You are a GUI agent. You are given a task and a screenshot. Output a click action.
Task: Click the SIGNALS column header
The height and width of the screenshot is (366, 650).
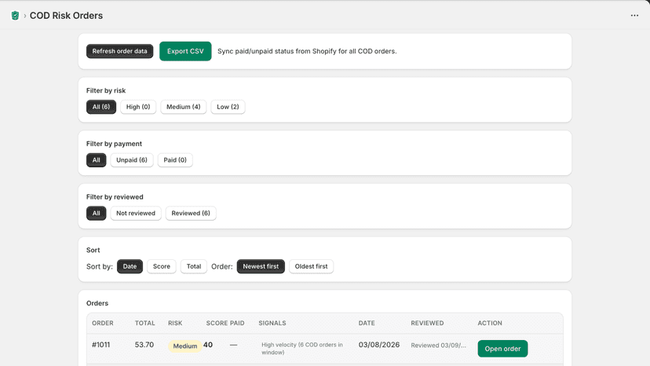coord(272,323)
